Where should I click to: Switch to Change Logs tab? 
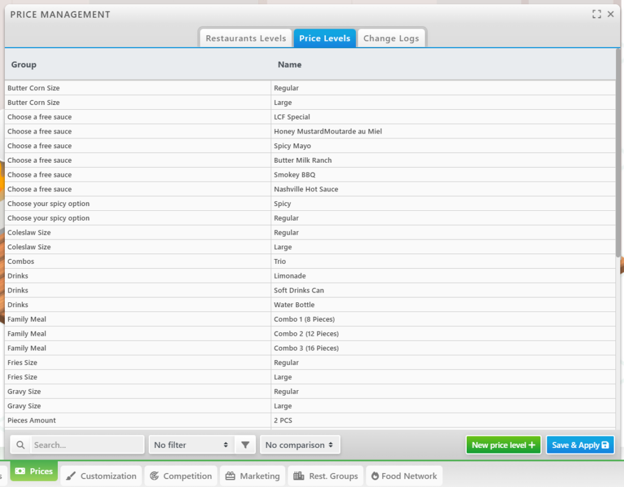point(391,38)
